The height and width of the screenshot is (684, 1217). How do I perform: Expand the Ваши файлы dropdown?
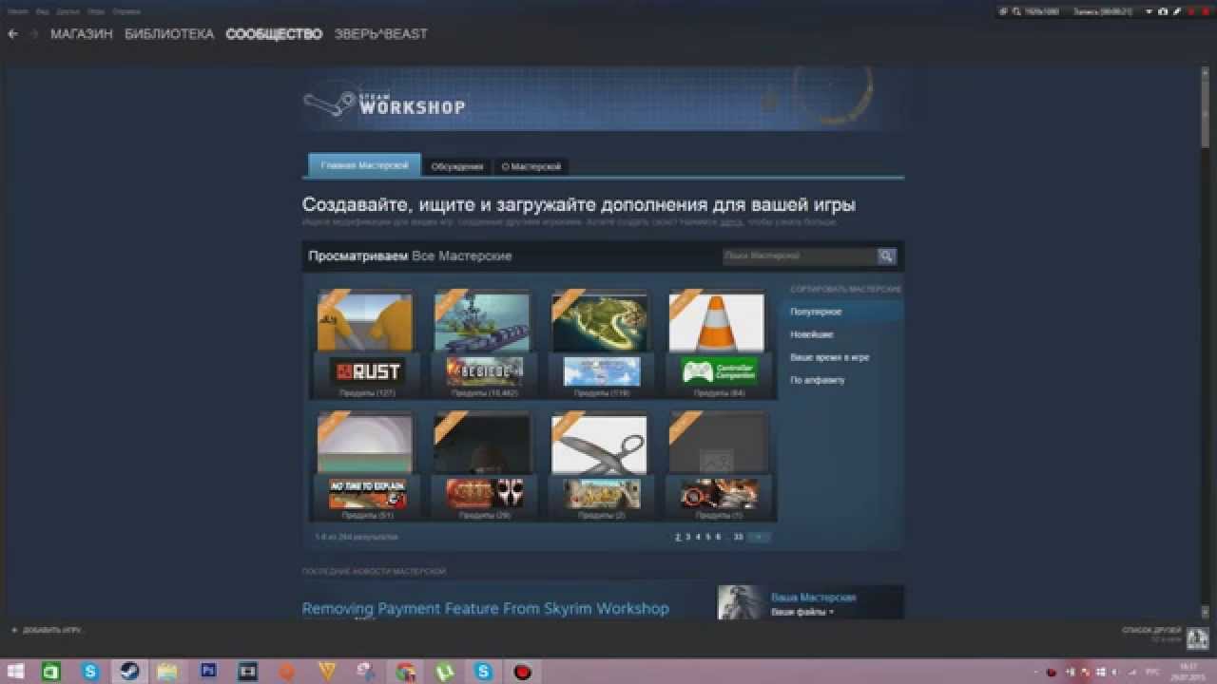click(802, 612)
